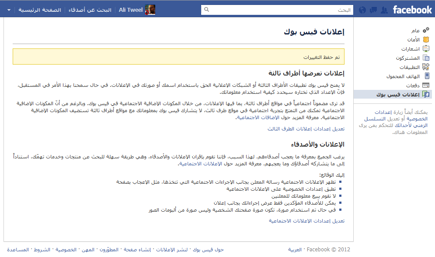435x257 pixels.
Task: Click the Facebook logo
Action: [x=412, y=10]
